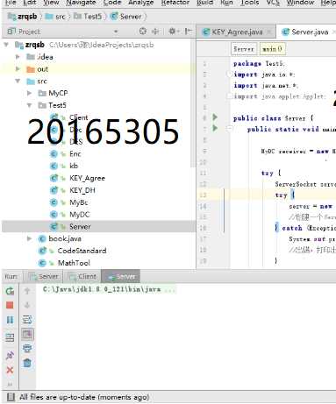Open the Edit menu
336x404 pixels.
coord(30,3)
